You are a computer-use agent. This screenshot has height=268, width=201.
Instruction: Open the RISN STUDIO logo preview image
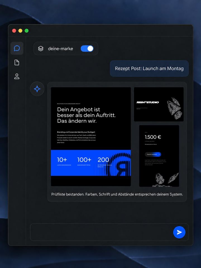point(159,104)
